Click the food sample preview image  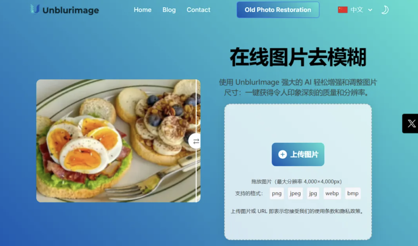tap(118, 141)
